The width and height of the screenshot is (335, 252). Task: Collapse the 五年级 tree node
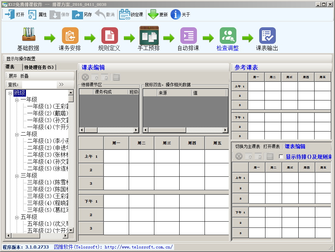[x=17, y=217]
